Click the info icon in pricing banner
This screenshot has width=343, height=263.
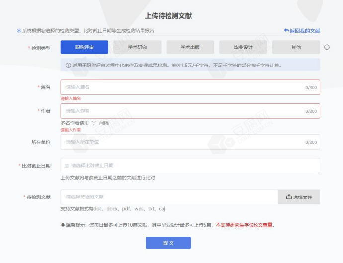pyautogui.click(x=68, y=65)
